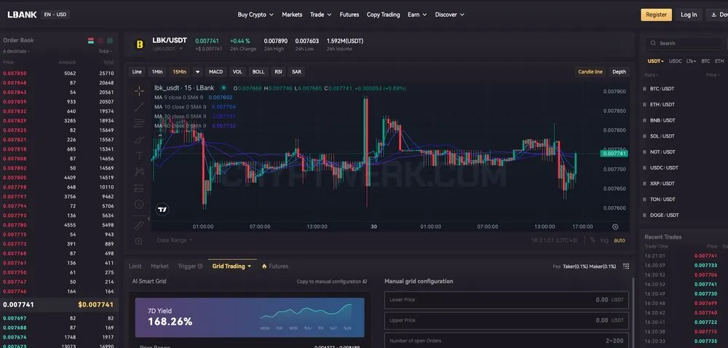Show both bids and asks in order book
The height and width of the screenshot is (348, 728).
click(91, 41)
